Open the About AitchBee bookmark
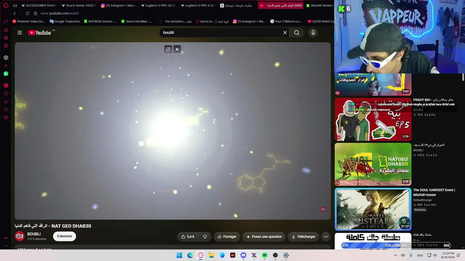The width and height of the screenshot is (465, 261). point(137,21)
